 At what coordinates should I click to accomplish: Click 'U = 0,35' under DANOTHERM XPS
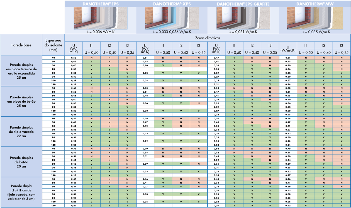point(199,53)
